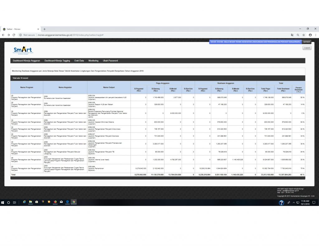
Task: Click the SmArt logo
Action: [x=23, y=50]
